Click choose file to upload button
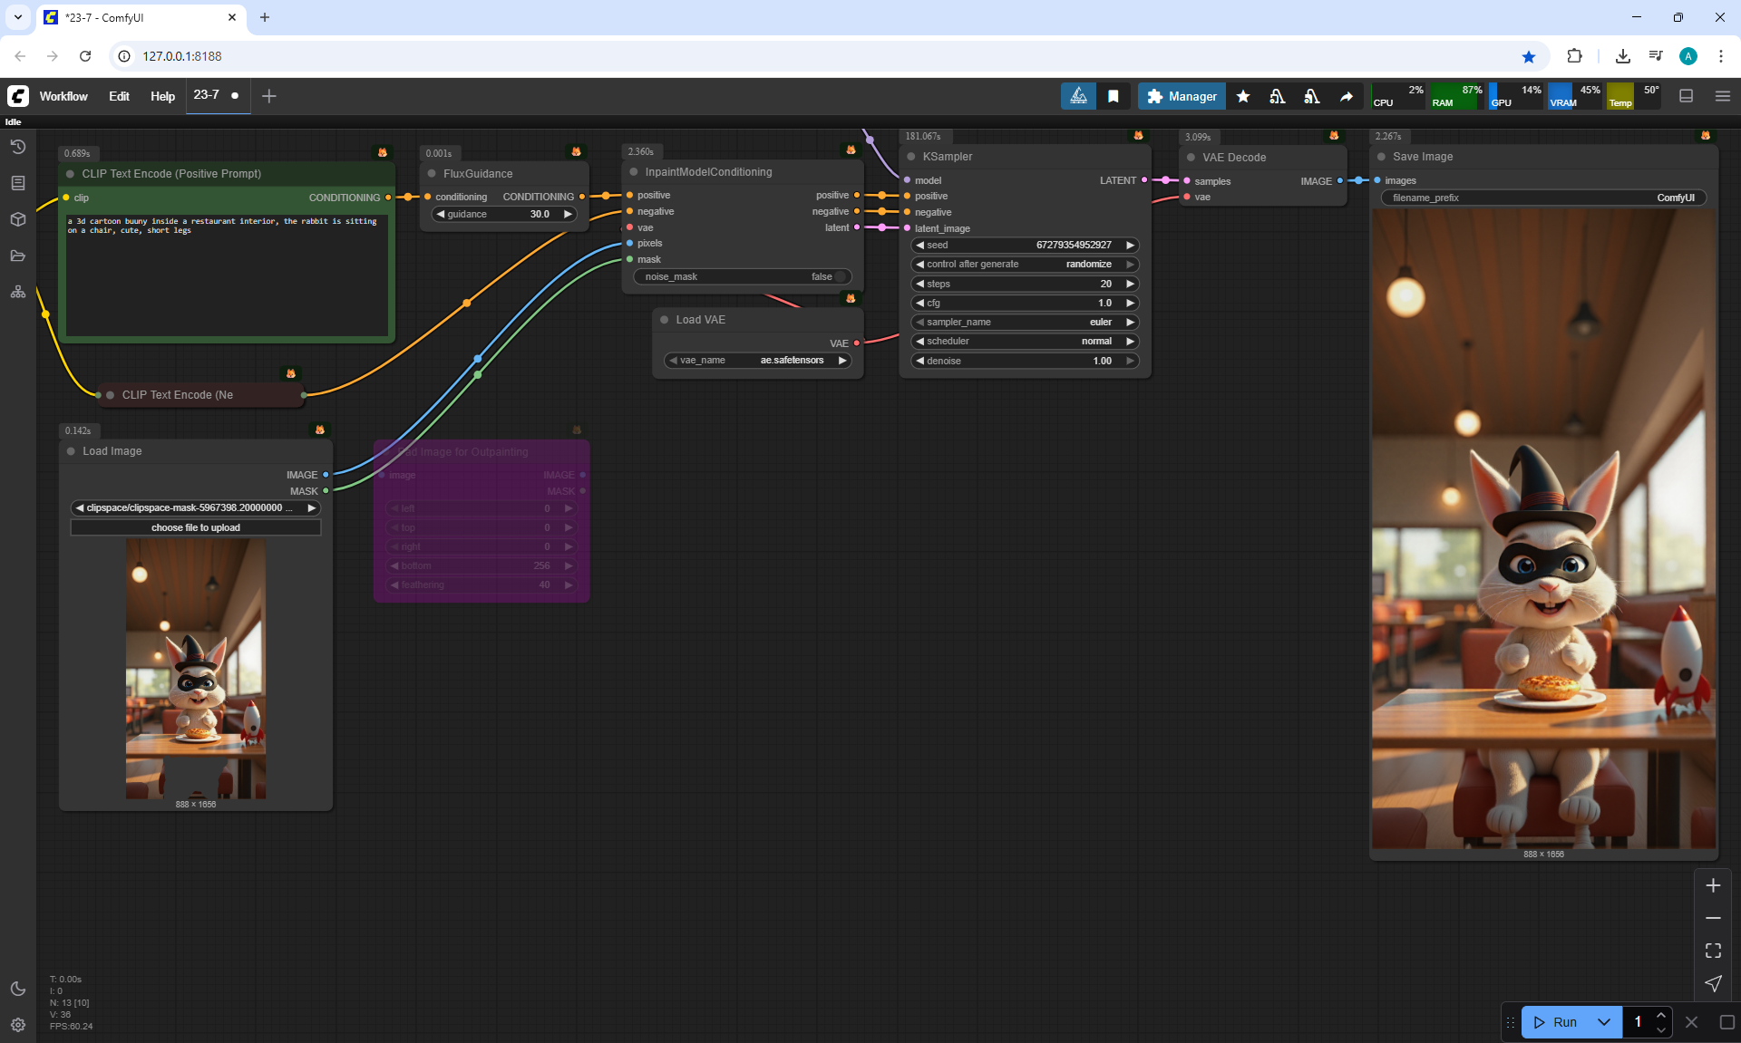 click(x=196, y=527)
